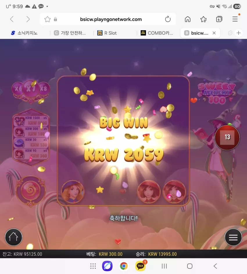Tap the game home button

coord(14,237)
